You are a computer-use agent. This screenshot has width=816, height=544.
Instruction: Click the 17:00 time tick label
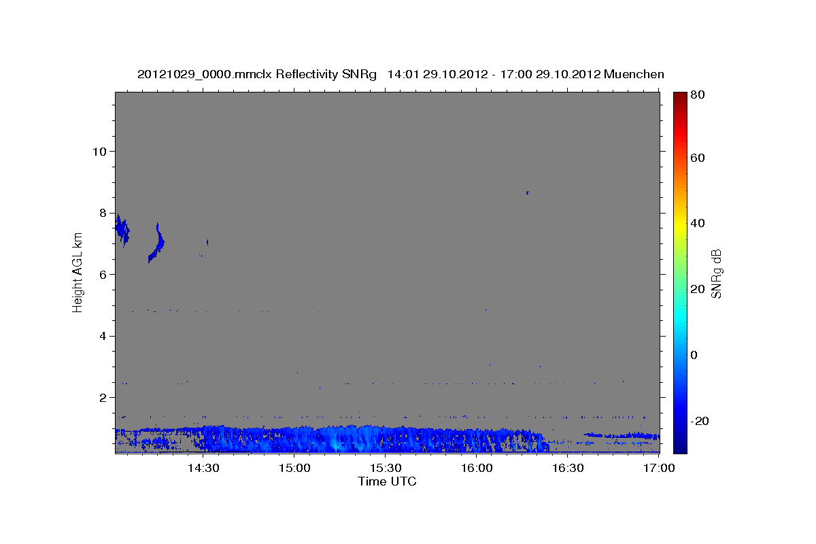658,469
